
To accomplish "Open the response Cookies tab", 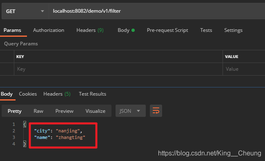I will tap(28, 94).
